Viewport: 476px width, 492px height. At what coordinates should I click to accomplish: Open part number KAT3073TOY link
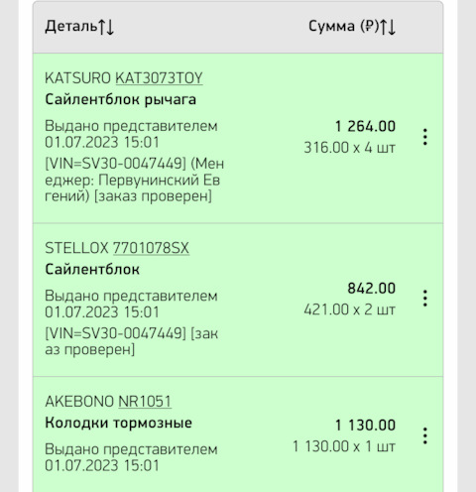tap(159, 78)
